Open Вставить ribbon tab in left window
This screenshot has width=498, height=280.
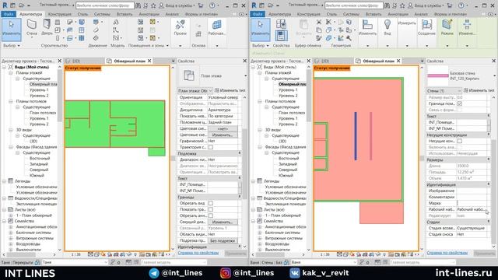click(124, 14)
